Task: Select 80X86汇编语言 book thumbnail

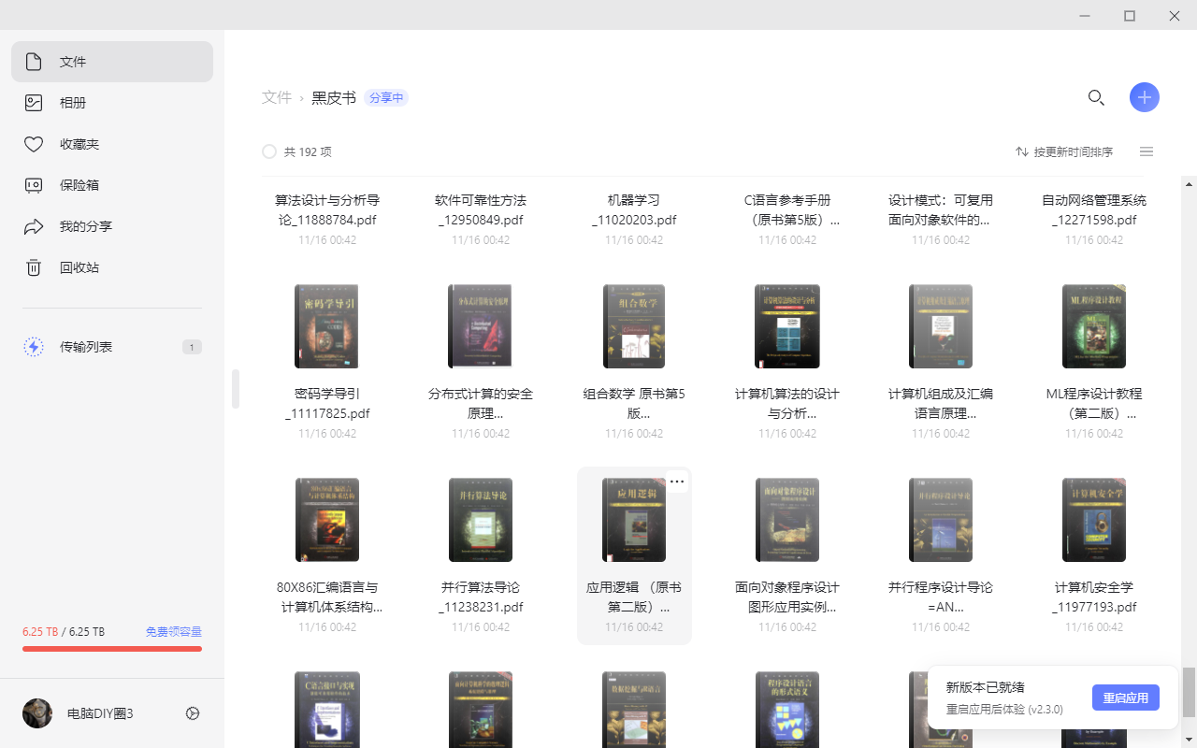Action: pyautogui.click(x=327, y=520)
